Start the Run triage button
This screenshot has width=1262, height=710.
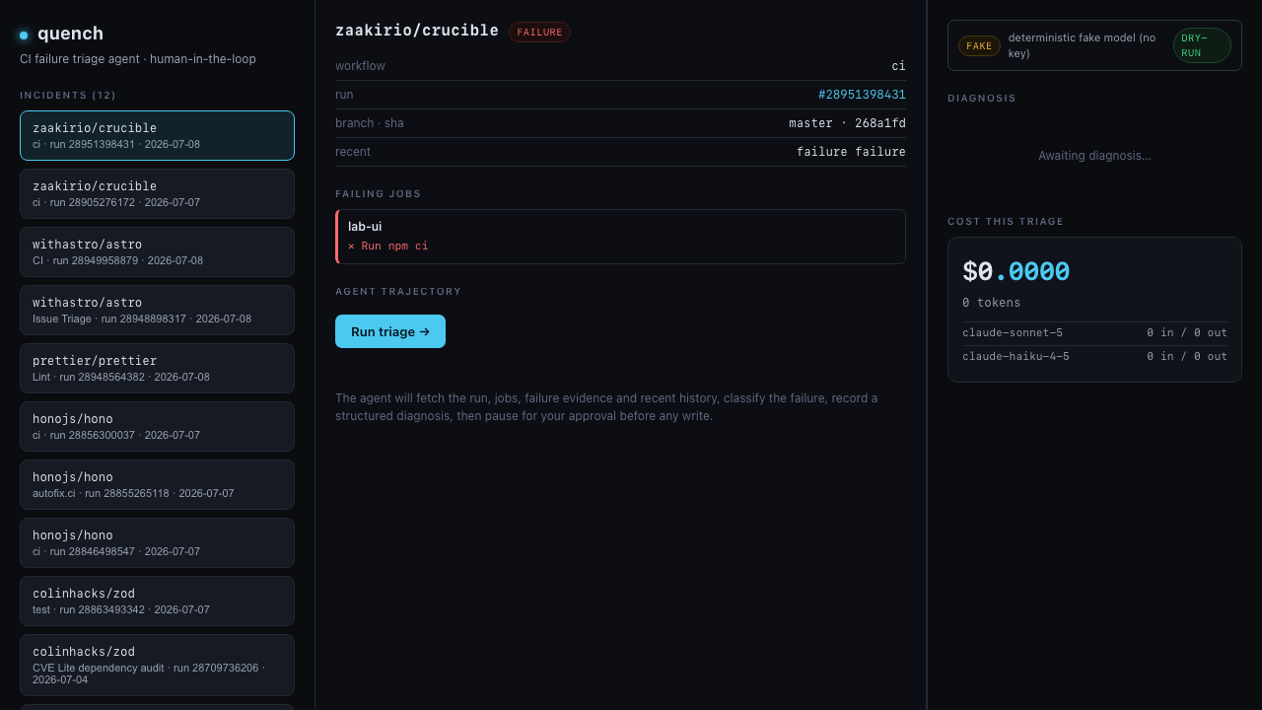coord(390,331)
